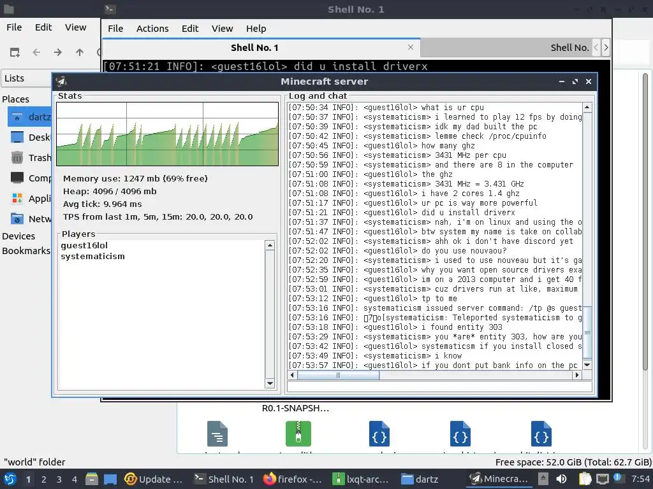Switch to the lxqt-archiver taskbar entry
This screenshot has height=489, width=653.
361,479
